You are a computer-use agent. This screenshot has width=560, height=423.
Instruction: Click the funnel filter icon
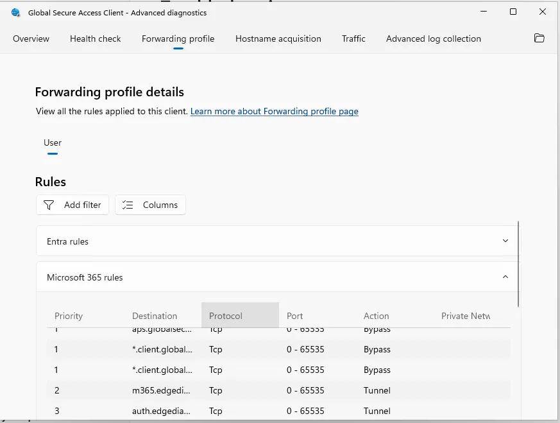coord(49,205)
